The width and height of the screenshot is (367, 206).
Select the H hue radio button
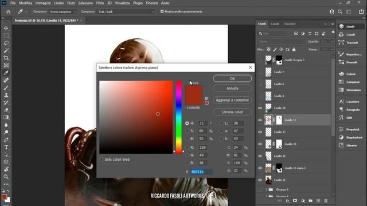point(187,123)
